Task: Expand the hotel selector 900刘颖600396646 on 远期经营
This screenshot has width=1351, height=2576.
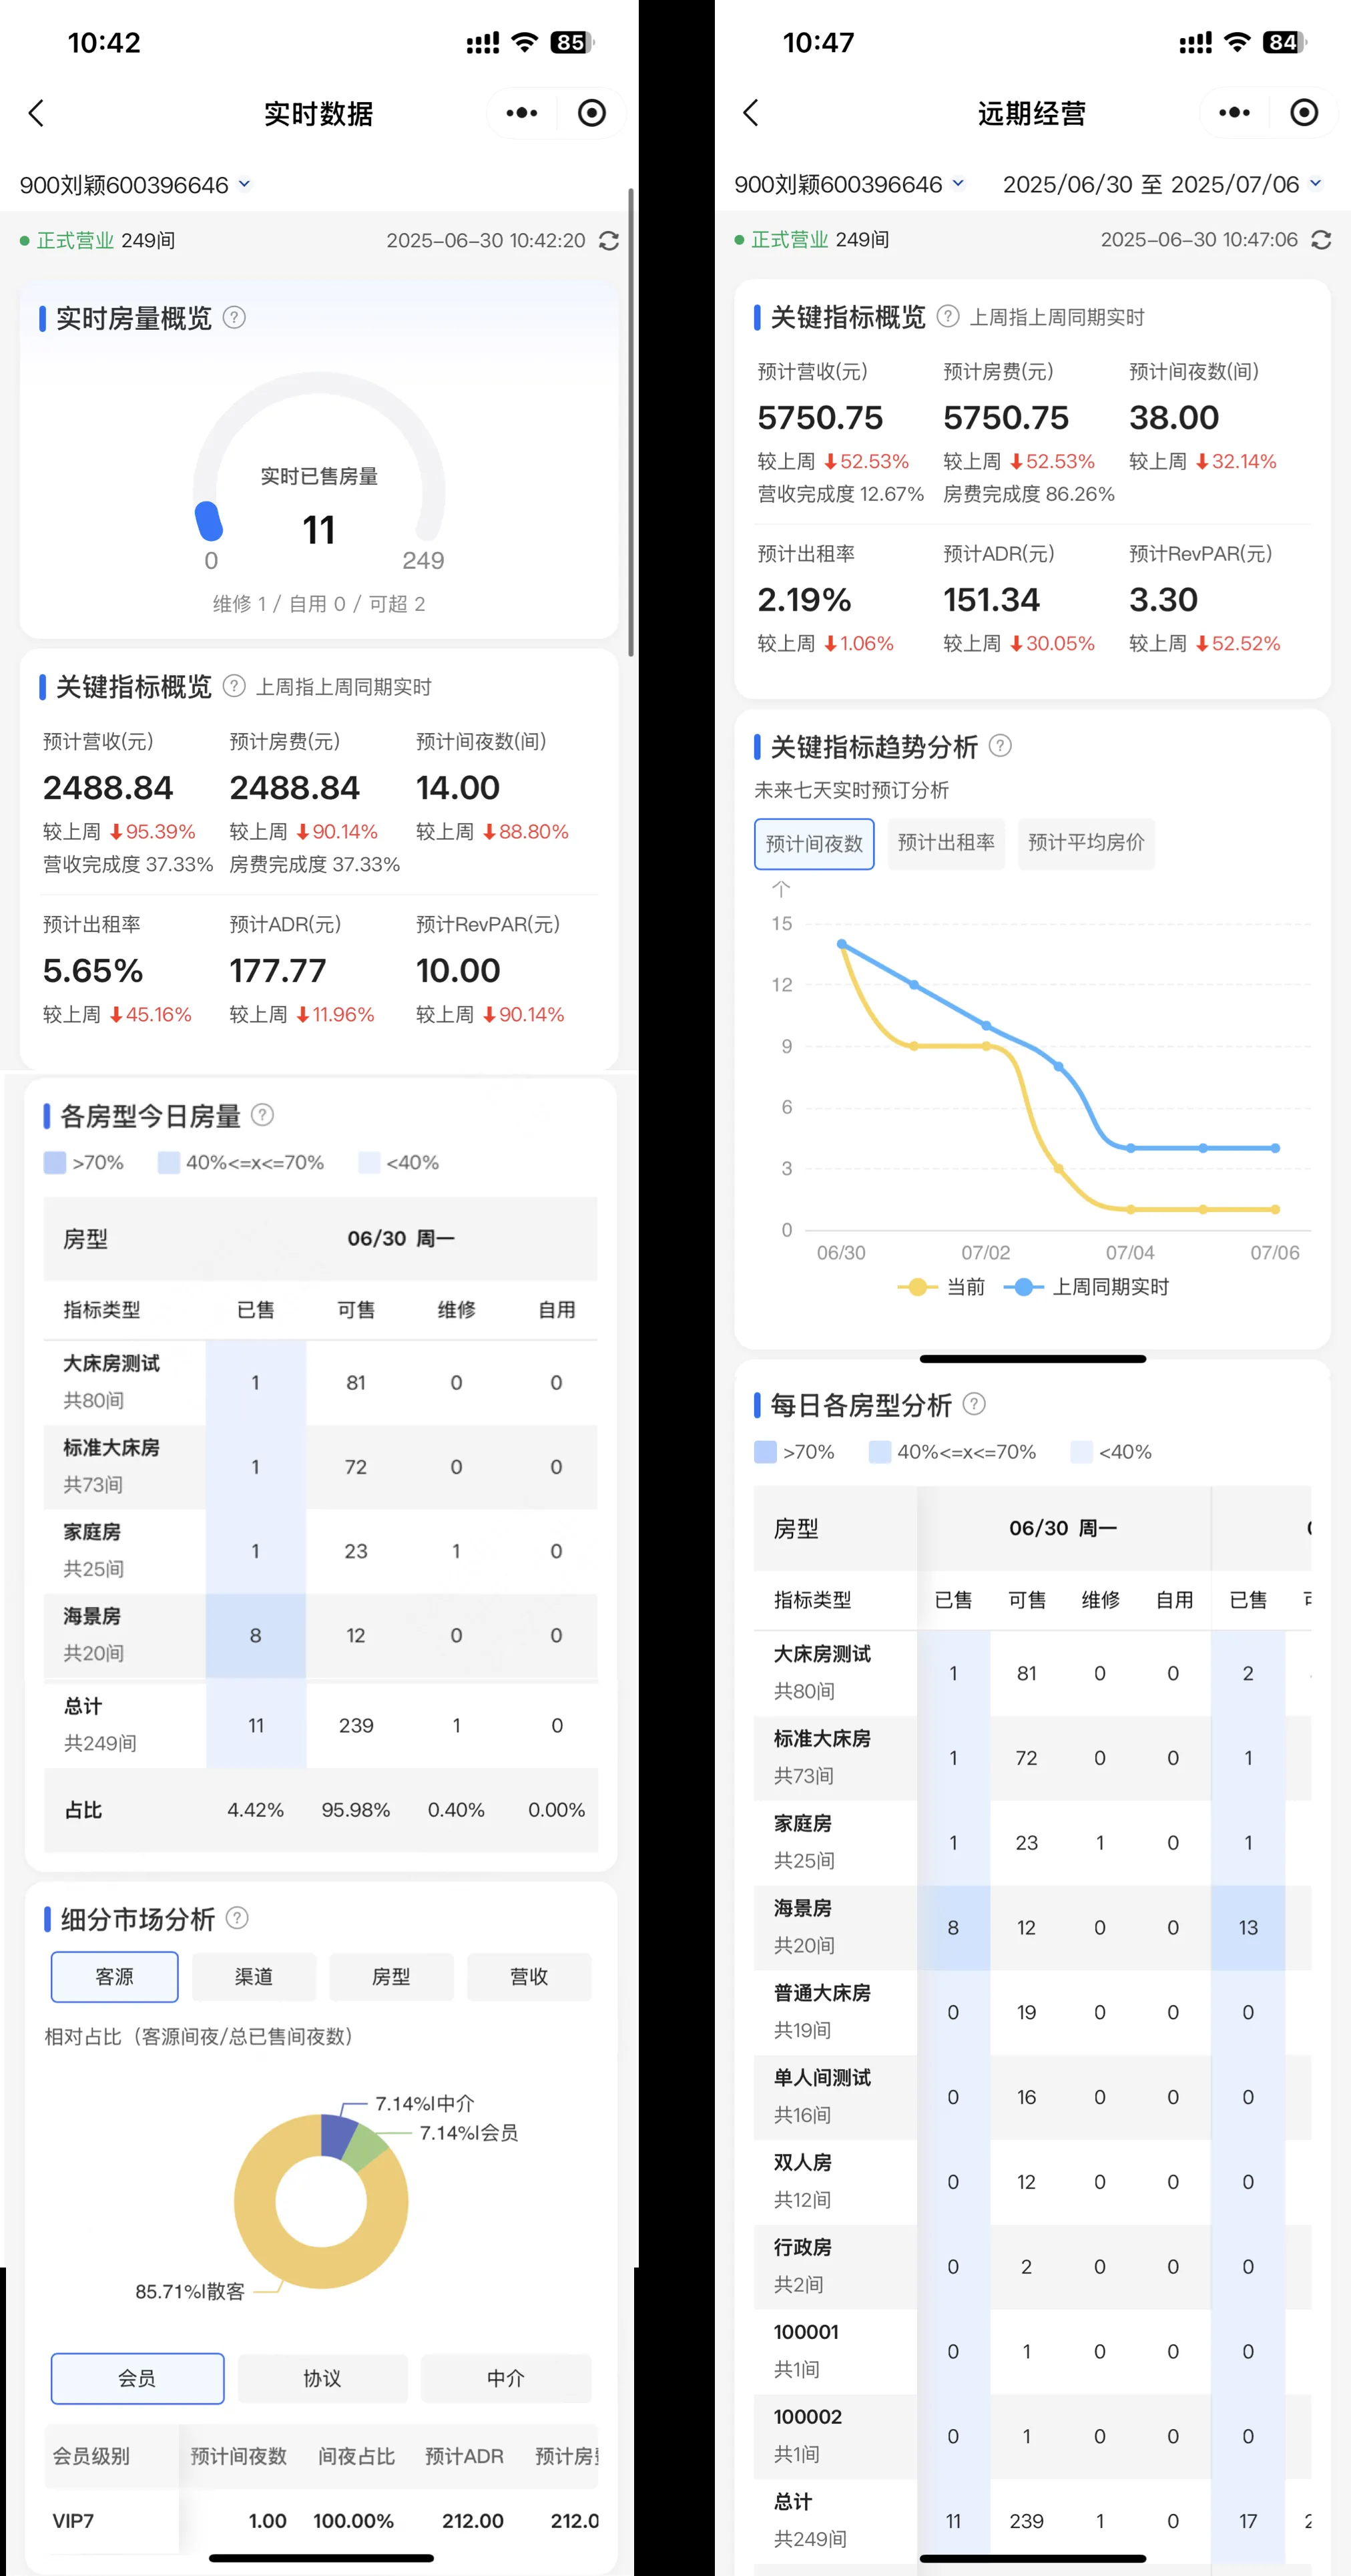Action: tap(849, 184)
